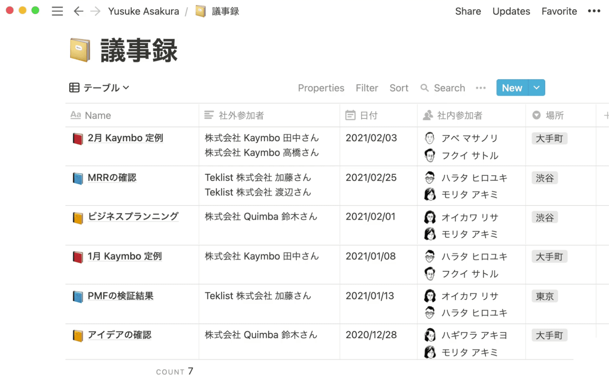Click the yellow notebook page icon by the title

coord(80,50)
